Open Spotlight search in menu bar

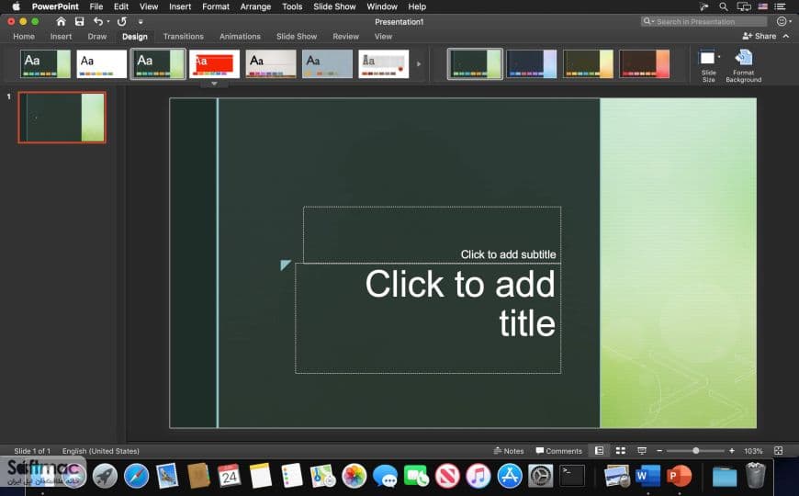[723, 6]
